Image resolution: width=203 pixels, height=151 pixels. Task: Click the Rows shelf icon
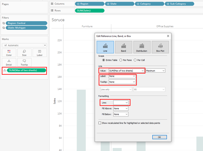[52, 10]
